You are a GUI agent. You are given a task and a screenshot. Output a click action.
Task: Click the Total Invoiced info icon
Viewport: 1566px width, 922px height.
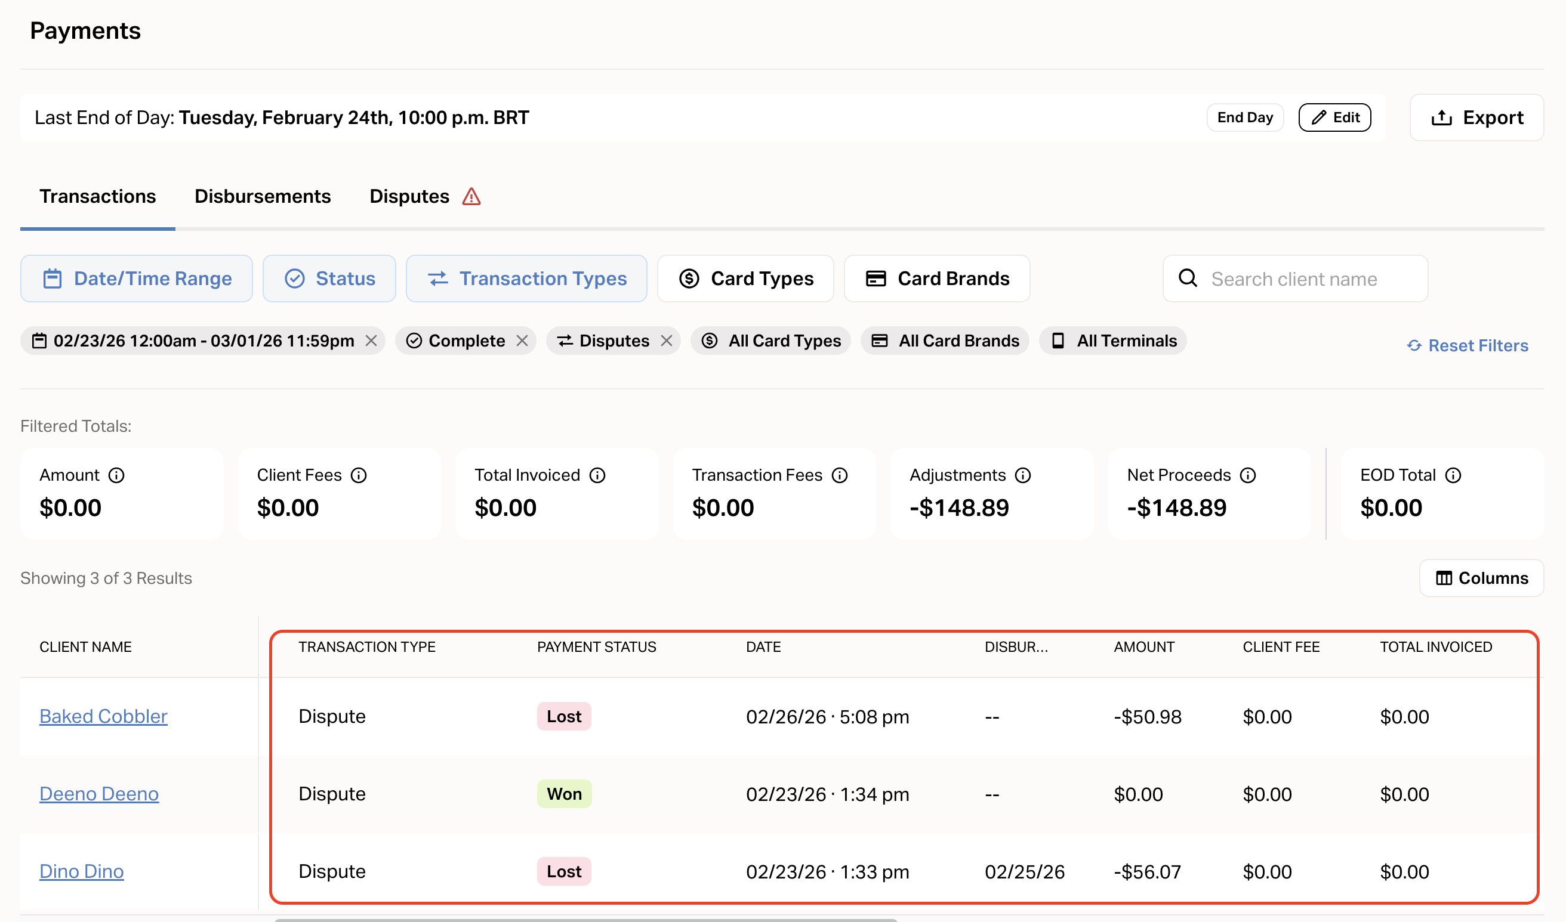[x=597, y=475]
